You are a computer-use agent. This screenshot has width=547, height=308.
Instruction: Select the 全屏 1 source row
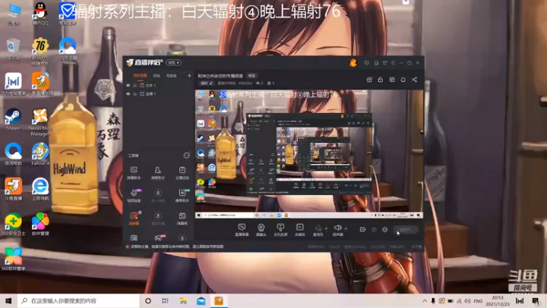[159, 94]
